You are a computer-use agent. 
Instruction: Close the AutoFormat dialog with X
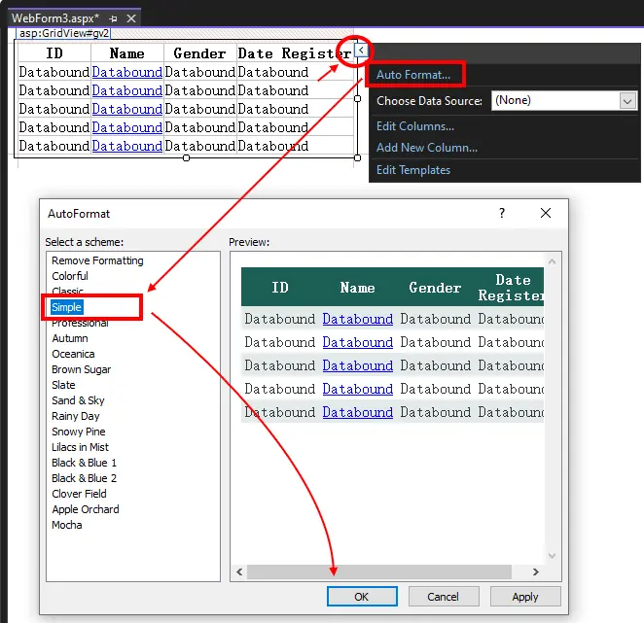click(x=546, y=213)
